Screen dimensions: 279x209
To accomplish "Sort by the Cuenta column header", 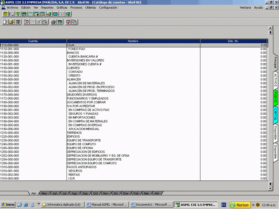I will (x=33, y=41).
